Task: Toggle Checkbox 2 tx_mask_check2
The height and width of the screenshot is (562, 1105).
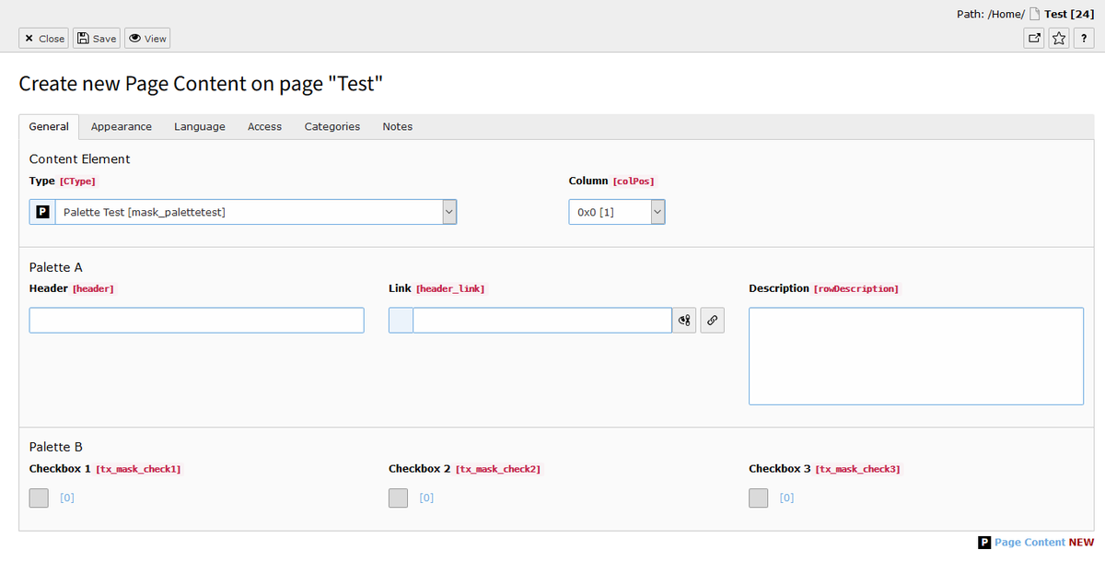Action: click(x=399, y=498)
